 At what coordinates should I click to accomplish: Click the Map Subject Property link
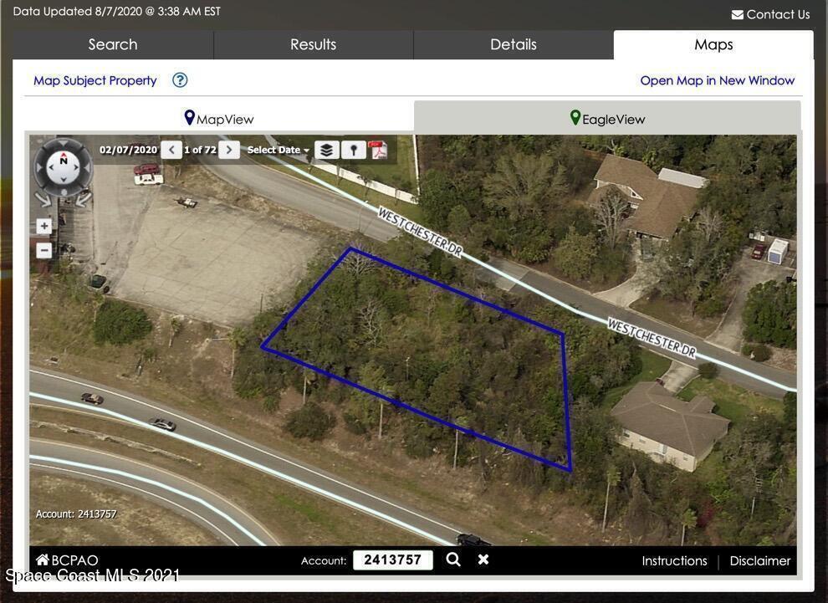(x=95, y=80)
